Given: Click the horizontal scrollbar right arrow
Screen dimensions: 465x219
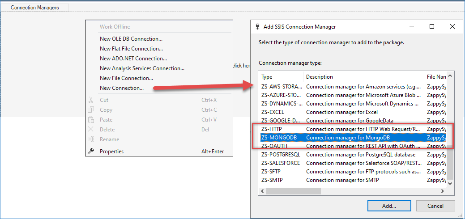Looking at the screenshot, I should tap(443, 191).
